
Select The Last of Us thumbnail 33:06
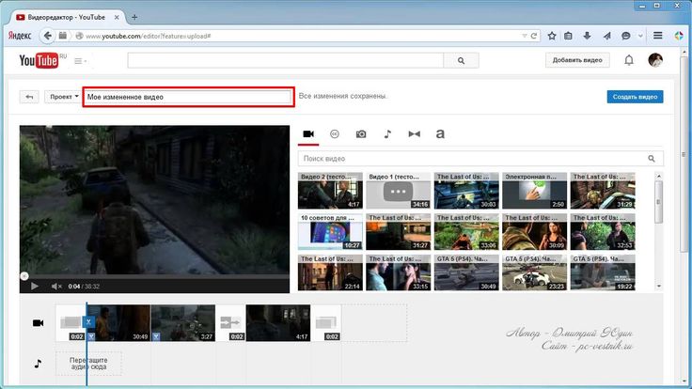pos(466,231)
